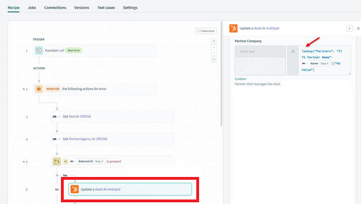Open the Settings tab
The height and width of the screenshot is (204, 361).
130,7
